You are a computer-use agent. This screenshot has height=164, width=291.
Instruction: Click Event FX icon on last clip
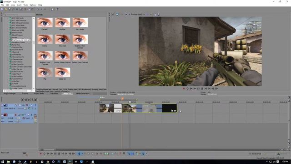175,111
